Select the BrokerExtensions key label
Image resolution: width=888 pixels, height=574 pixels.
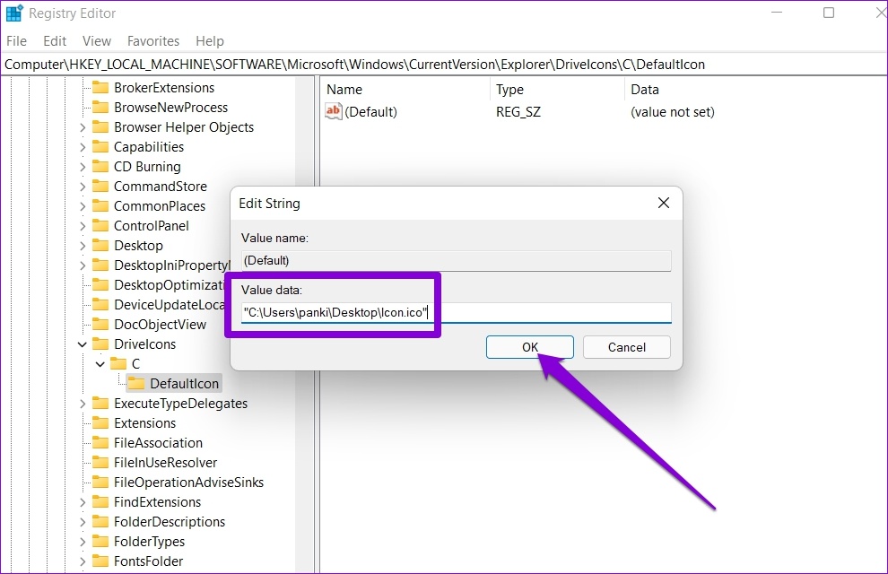point(164,87)
